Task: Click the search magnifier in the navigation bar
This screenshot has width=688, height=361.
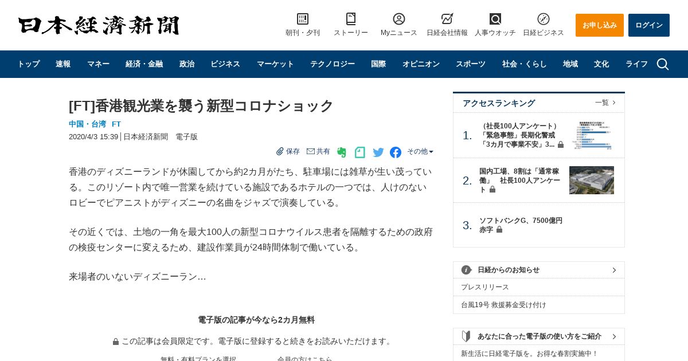Action: pos(663,64)
